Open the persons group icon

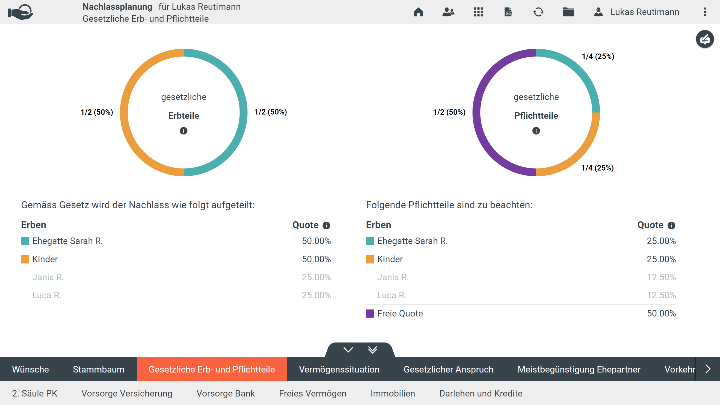click(448, 12)
